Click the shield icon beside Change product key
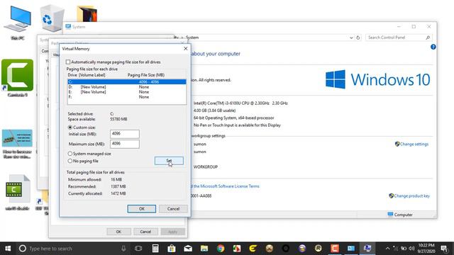This screenshot has width=454, height=255. click(x=391, y=195)
